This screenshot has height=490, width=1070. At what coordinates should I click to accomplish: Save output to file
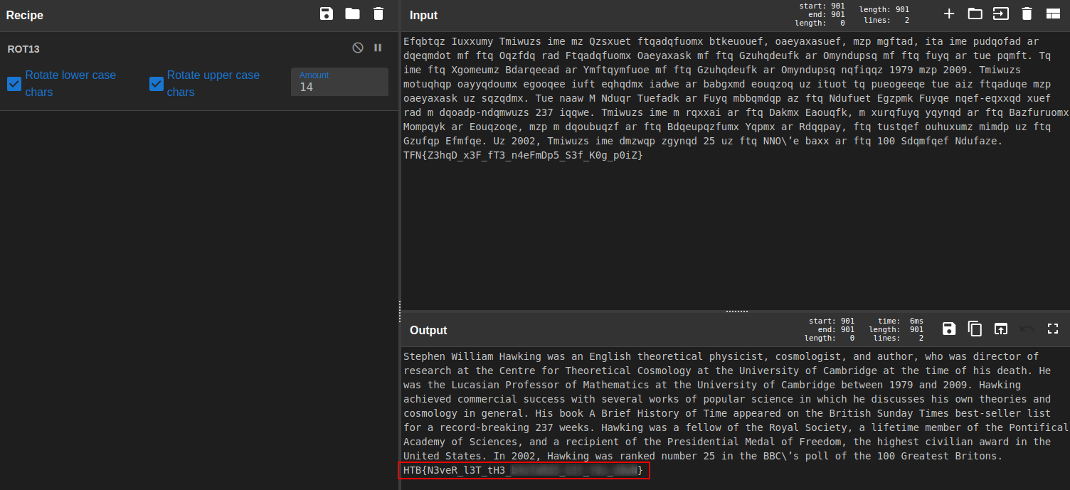tap(949, 329)
